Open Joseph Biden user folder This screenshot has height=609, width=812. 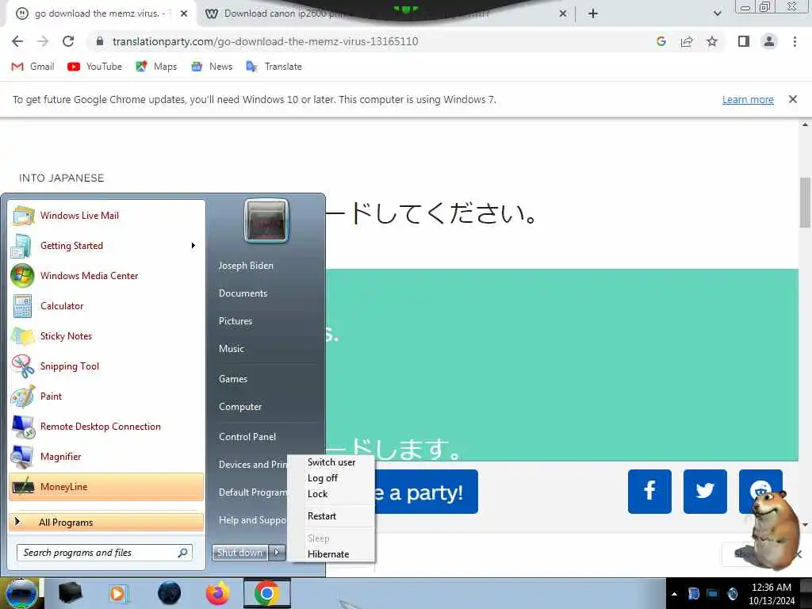(246, 265)
